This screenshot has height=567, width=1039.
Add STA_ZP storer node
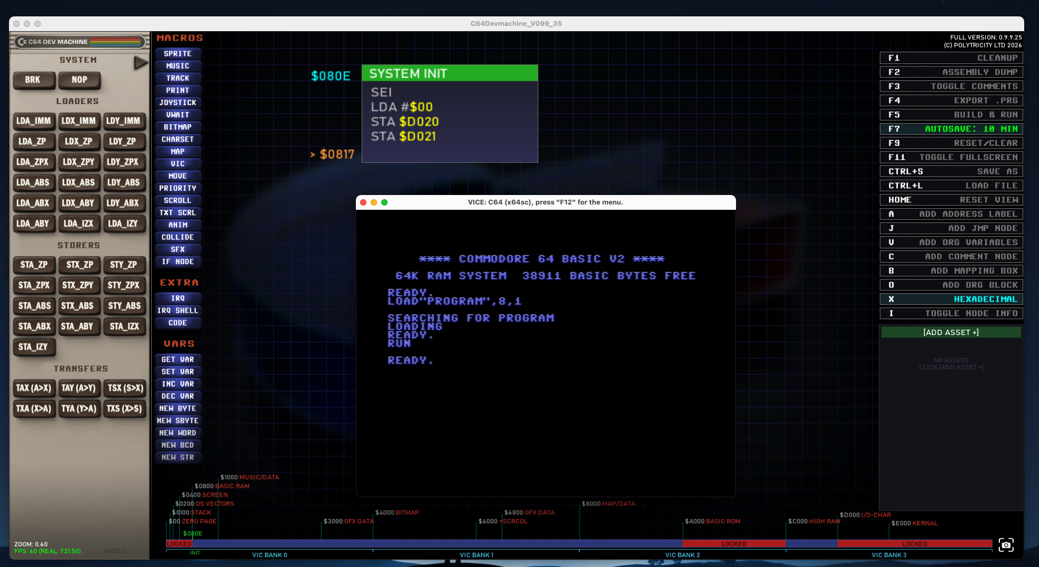point(34,265)
